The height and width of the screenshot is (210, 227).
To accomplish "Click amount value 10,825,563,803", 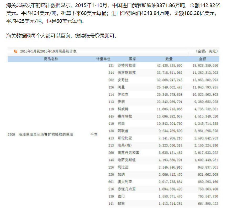I will point(205,95).
